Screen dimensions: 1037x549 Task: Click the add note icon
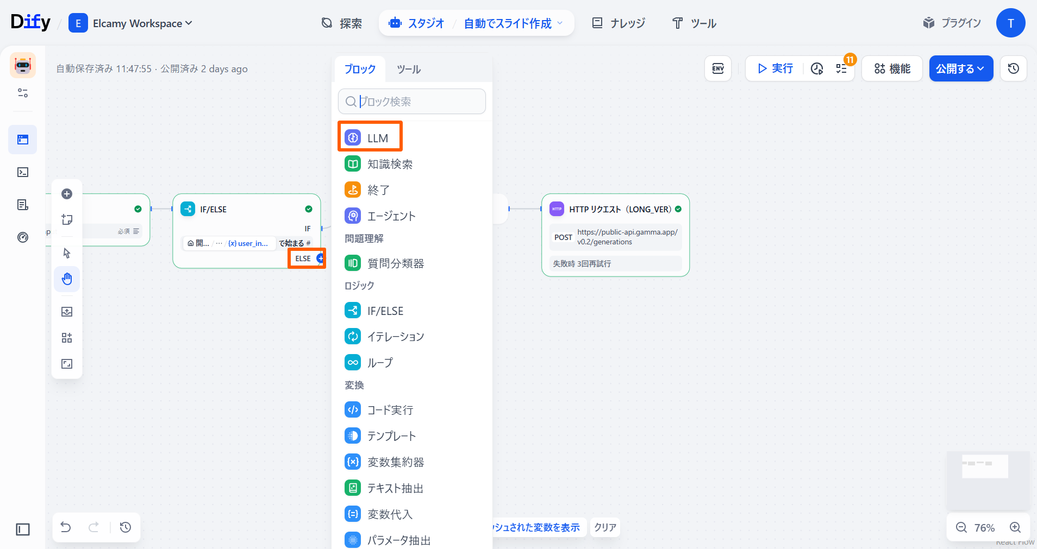click(x=67, y=219)
